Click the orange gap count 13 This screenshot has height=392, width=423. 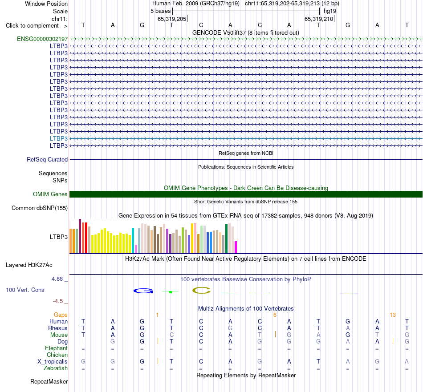coord(393,315)
